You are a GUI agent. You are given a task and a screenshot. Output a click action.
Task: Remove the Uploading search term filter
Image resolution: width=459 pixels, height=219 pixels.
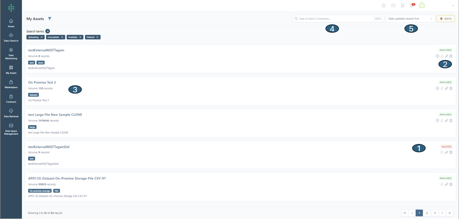pyautogui.click(x=42, y=37)
